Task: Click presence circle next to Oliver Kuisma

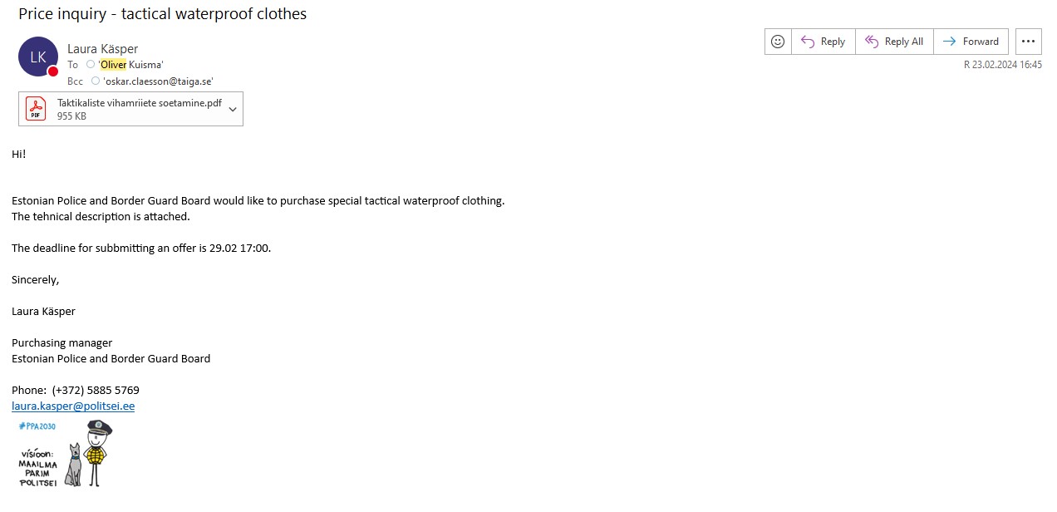Action: click(91, 65)
